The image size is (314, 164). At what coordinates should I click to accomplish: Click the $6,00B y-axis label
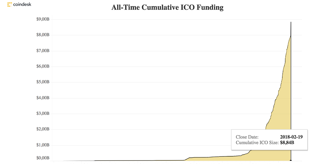[x=43, y=66]
